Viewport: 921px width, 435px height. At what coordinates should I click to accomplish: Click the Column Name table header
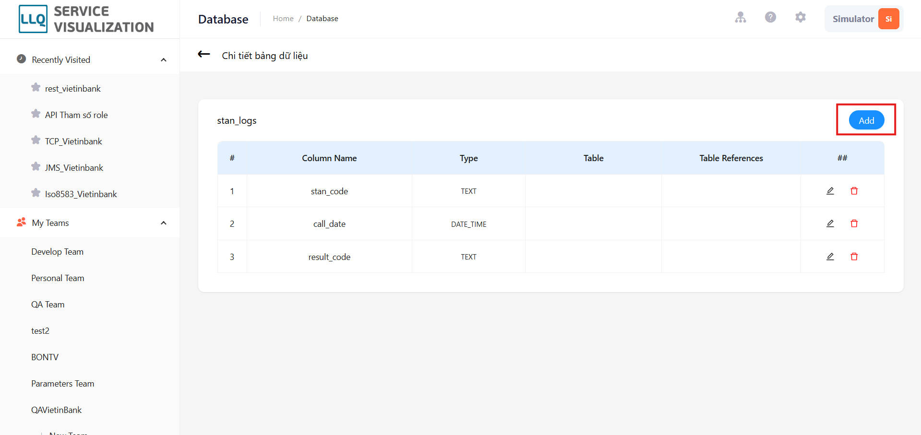coord(329,158)
